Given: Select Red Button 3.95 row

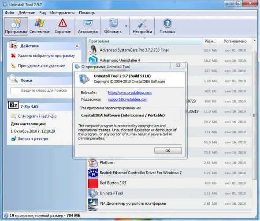Looking at the screenshot, I should (x=169, y=183).
